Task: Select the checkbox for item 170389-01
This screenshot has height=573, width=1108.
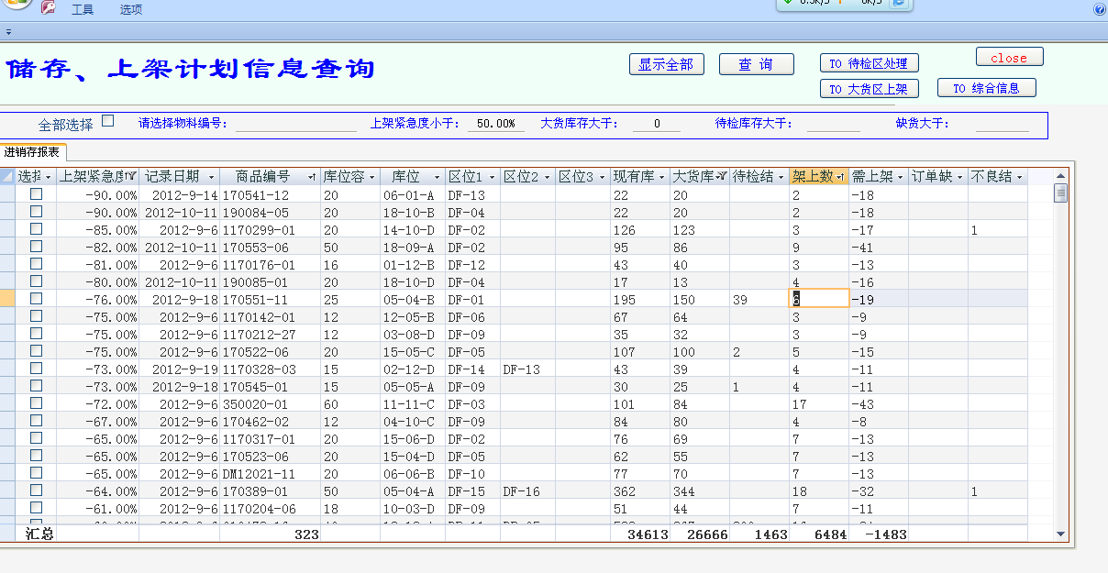Action: pyautogui.click(x=37, y=490)
